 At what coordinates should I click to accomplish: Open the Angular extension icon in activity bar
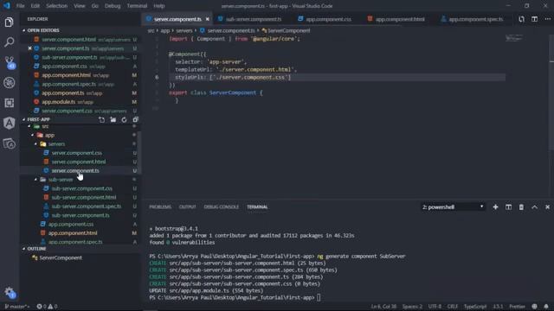tap(10, 123)
